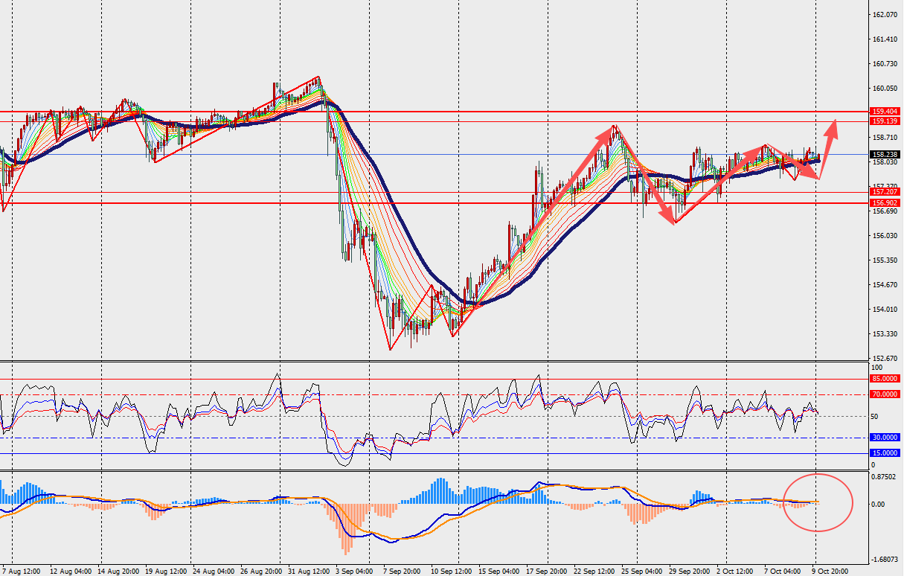Select the 7 Sep 20:00 time label
Screen dimensions: 904x576
pyautogui.click(x=403, y=571)
